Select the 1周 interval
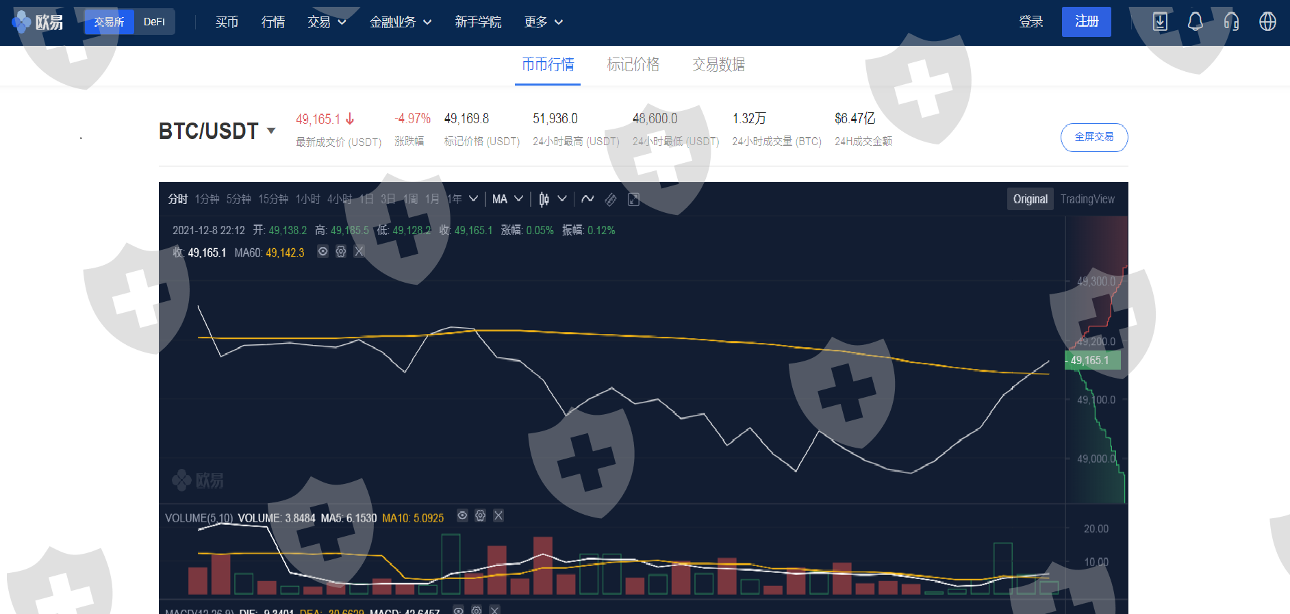This screenshot has width=1290, height=614. pyautogui.click(x=410, y=199)
